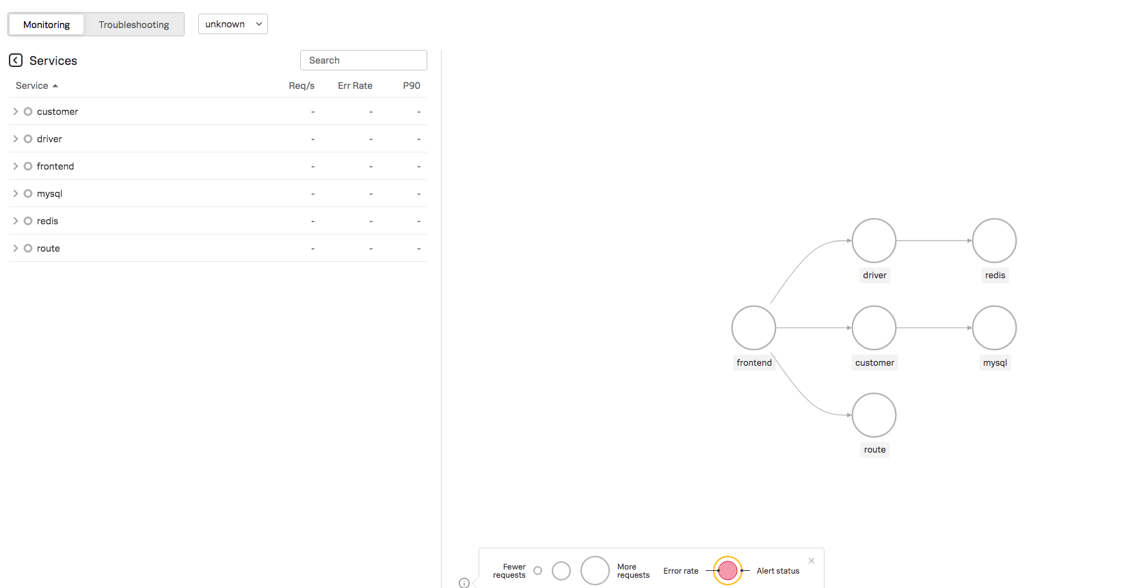The image size is (1124, 588).
Task: Expand the customer service row
Action: [16, 111]
